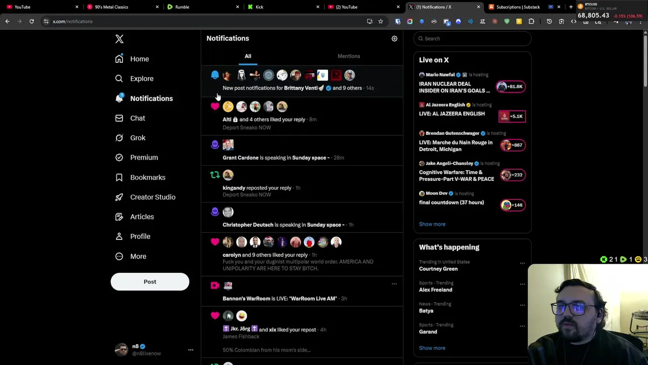This screenshot has height=365, width=648.
Task: Click the browser back arrow
Action: coord(7,21)
